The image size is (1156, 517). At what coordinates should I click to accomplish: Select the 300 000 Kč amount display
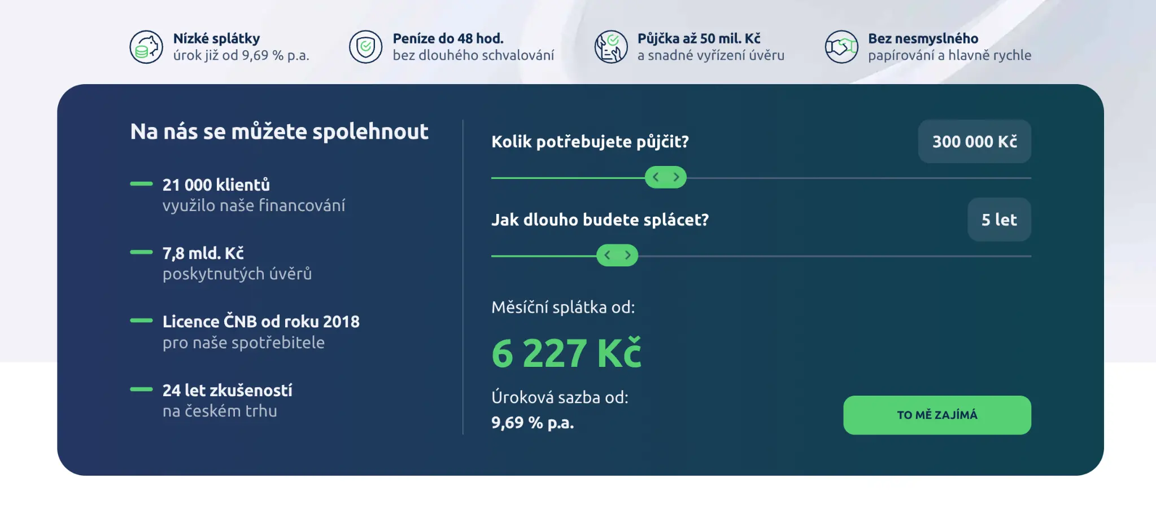point(974,142)
